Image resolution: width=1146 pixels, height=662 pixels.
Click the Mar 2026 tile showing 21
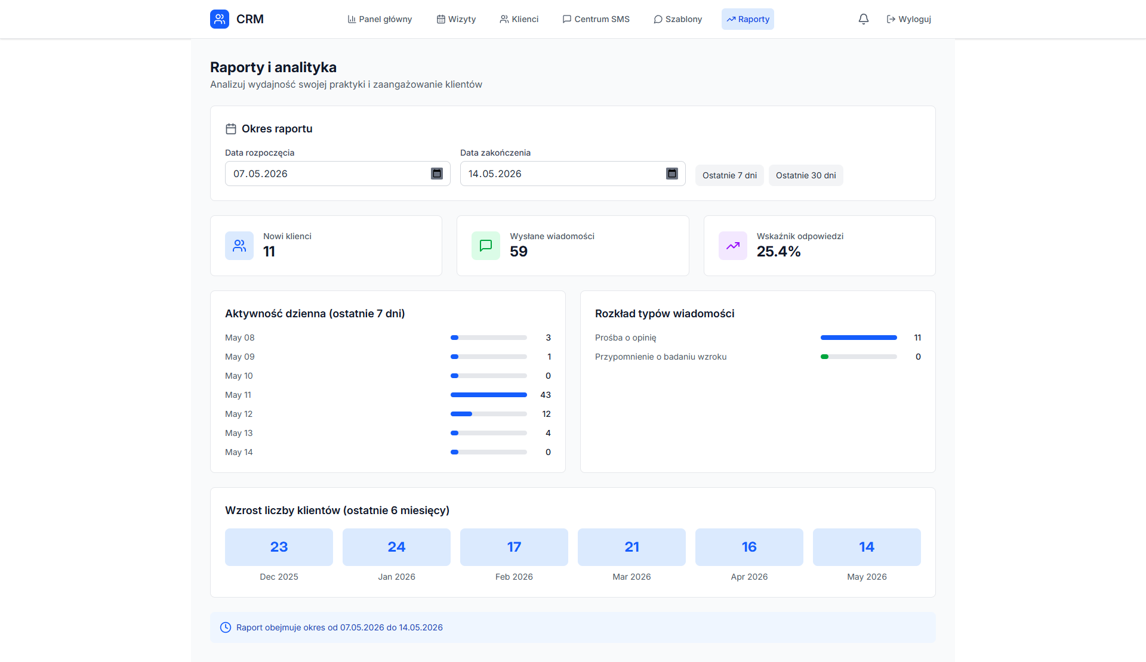[x=631, y=547]
